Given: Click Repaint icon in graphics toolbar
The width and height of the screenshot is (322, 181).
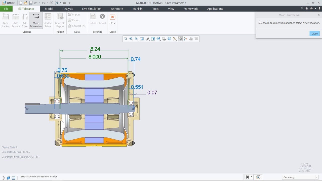Looking at the screenshot, I should [142, 39].
